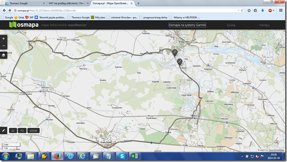Open the Firefox hamburger menu
Viewport: 287px width, 162px height.
(x=281, y=10)
